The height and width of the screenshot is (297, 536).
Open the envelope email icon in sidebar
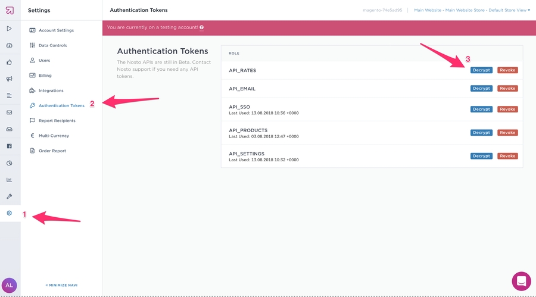coord(10,112)
